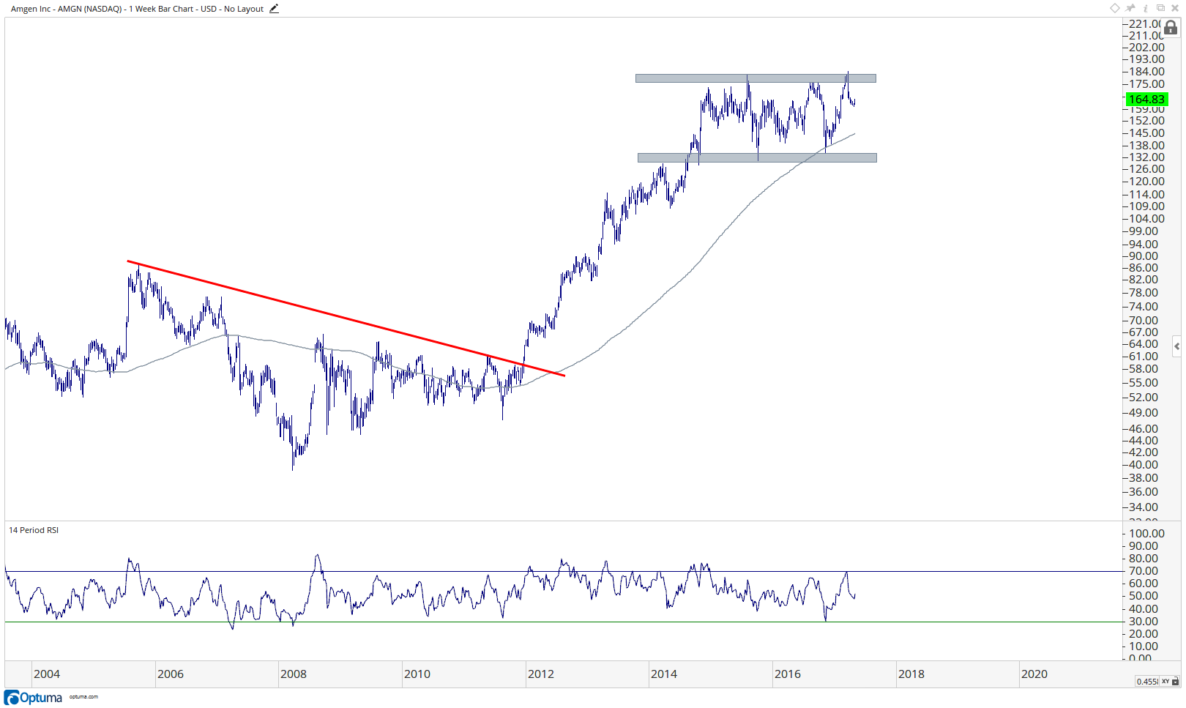Toggle the XY scale lock button

(1170, 682)
